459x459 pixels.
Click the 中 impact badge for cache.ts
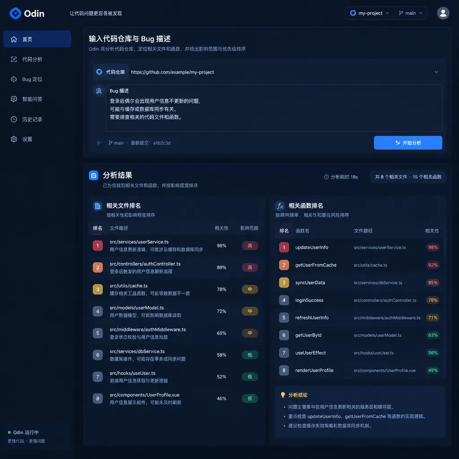(250, 289)
